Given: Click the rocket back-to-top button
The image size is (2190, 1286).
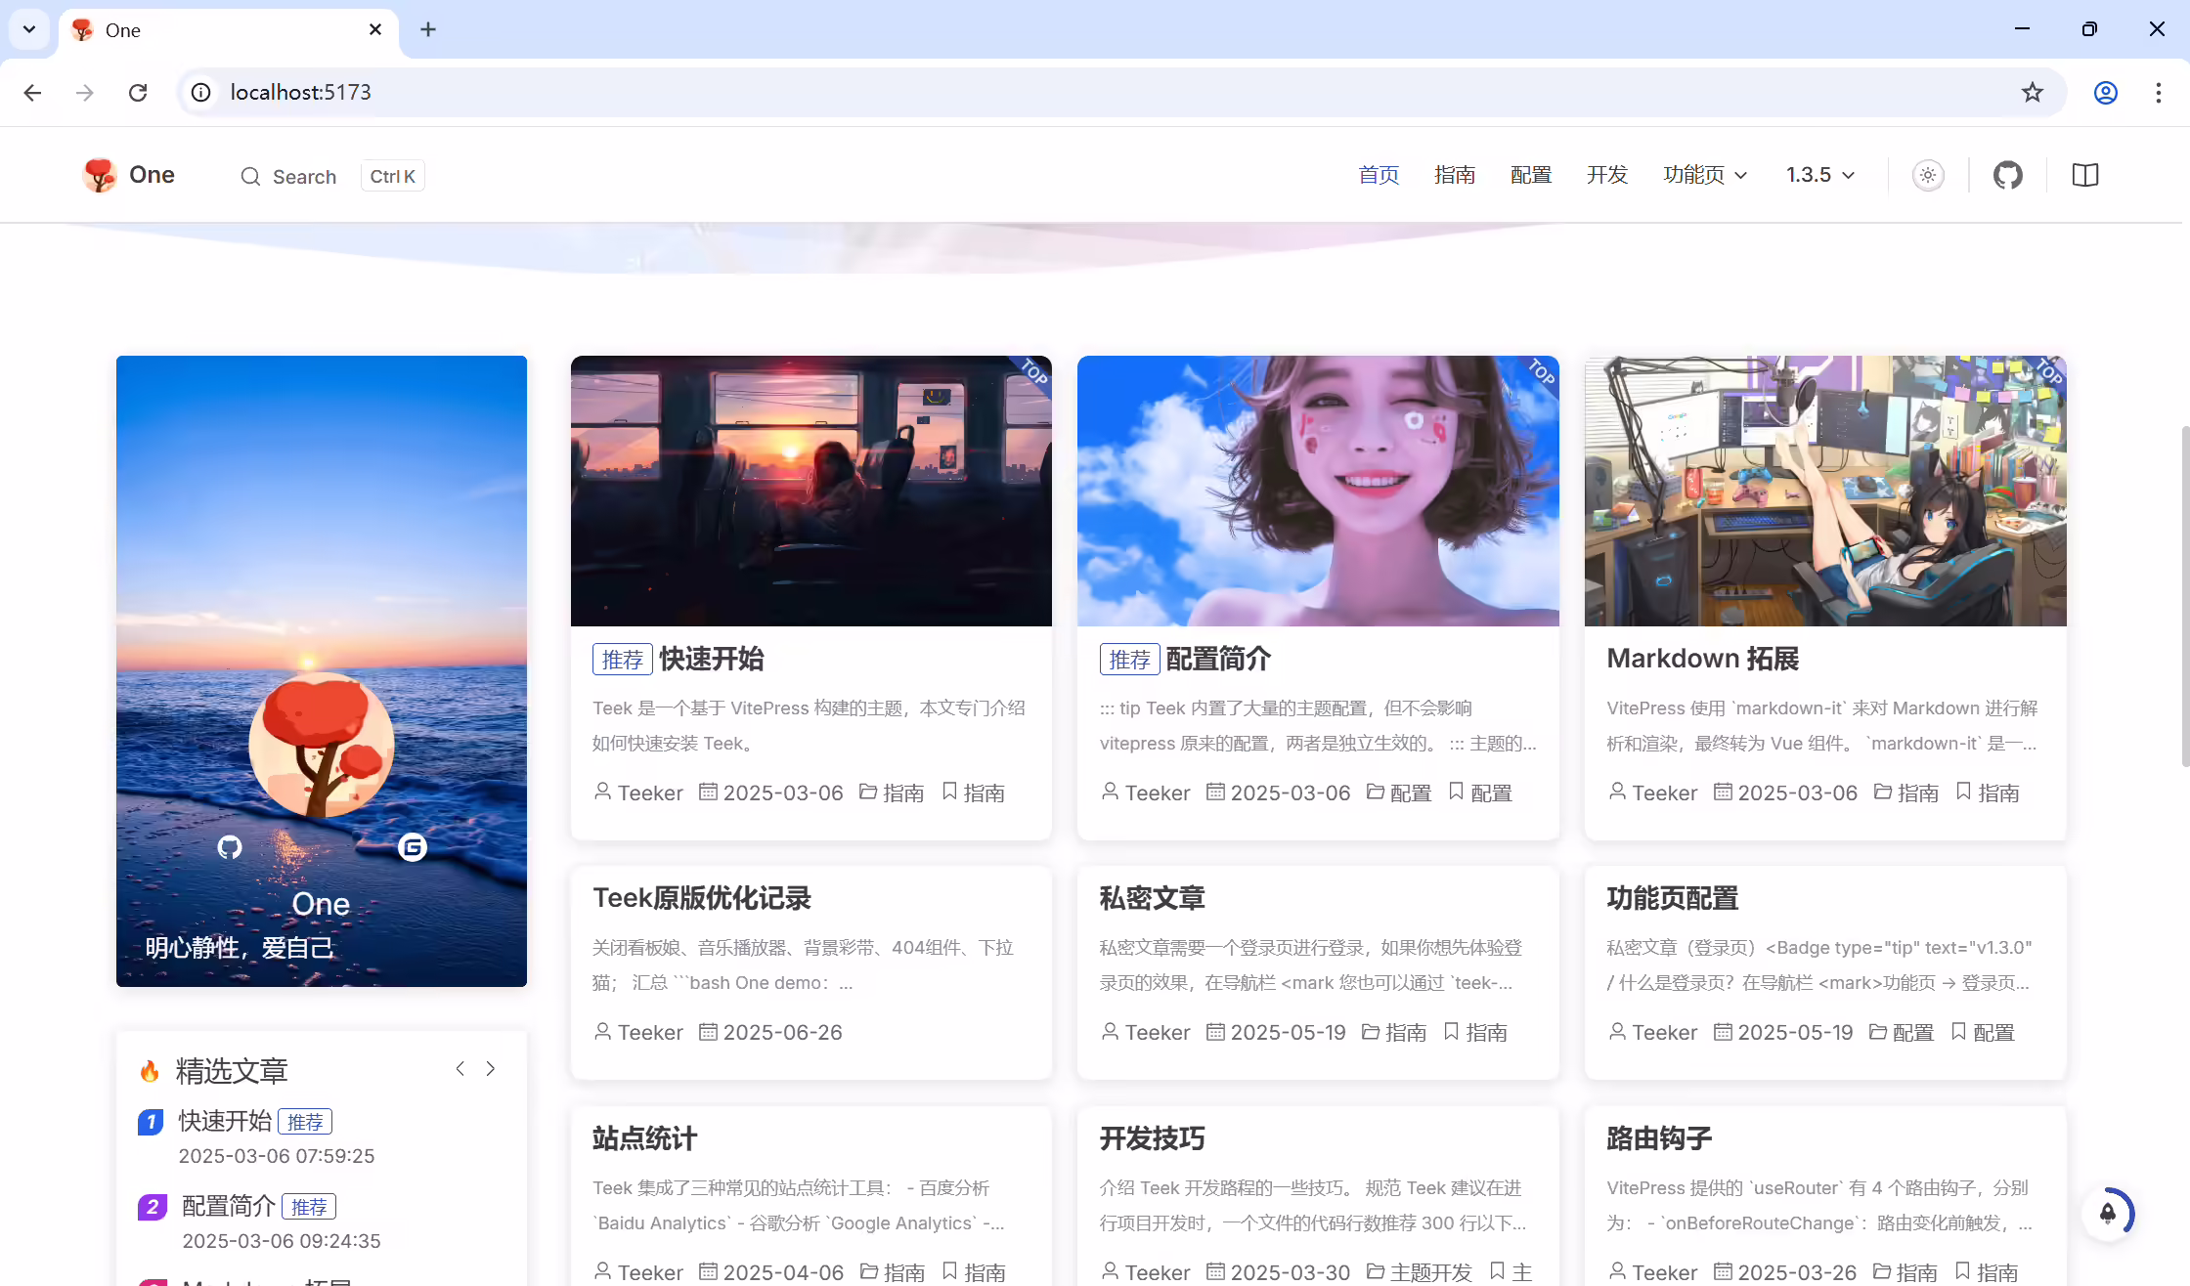Looking at the screenshot, I should (x=2108, y=1214).
